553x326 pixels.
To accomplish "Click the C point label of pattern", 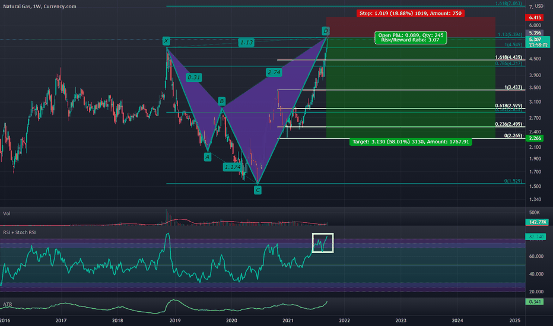I will (258, 190).
